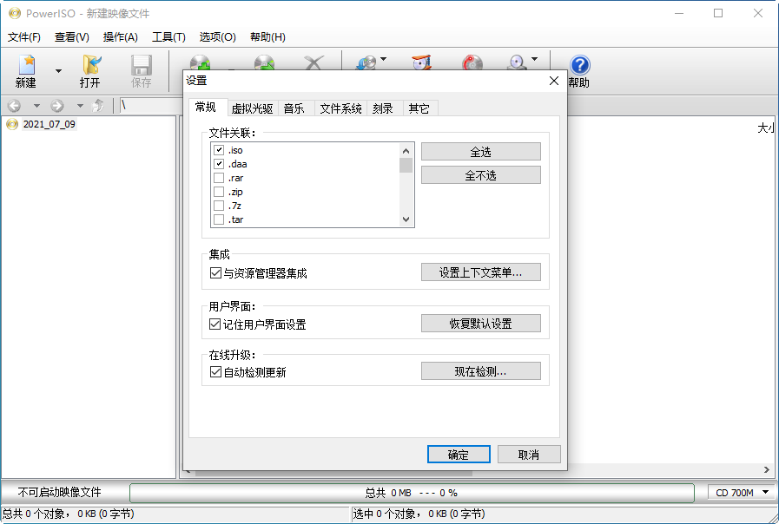Viewport: 779px width, 524px height.
Task: Open the 帮助 help toolbar icon
Action: coord(579,71)
